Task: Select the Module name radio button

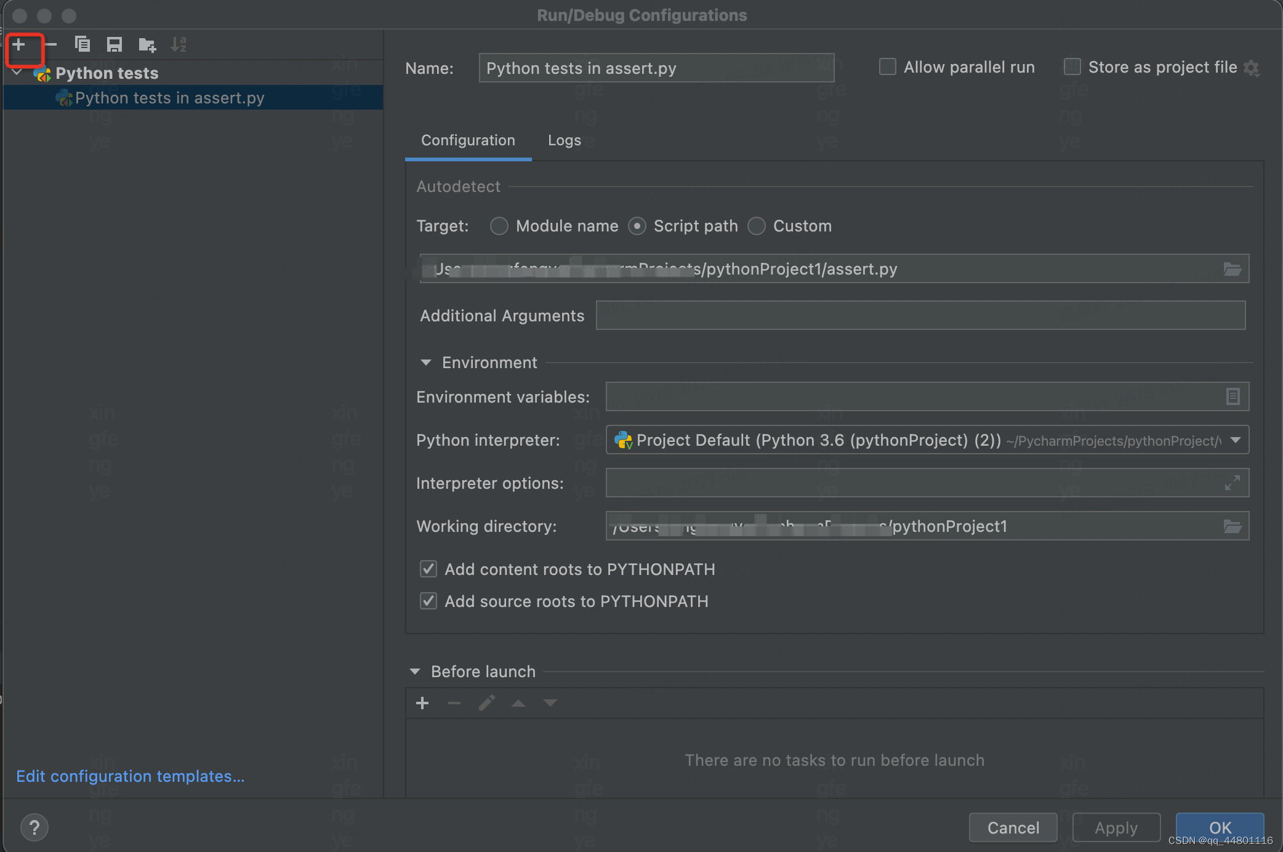Action: [x=499, y=226]
